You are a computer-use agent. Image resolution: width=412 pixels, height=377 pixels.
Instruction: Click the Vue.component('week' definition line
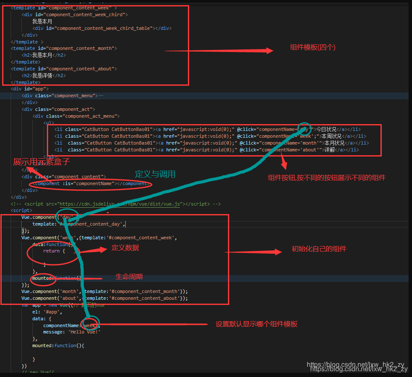99,238
